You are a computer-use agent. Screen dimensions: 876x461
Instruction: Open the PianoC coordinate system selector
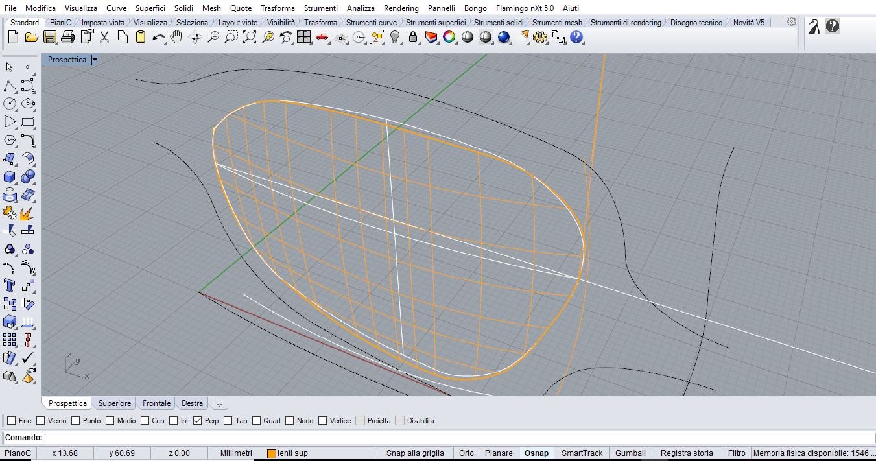(18, 453)
